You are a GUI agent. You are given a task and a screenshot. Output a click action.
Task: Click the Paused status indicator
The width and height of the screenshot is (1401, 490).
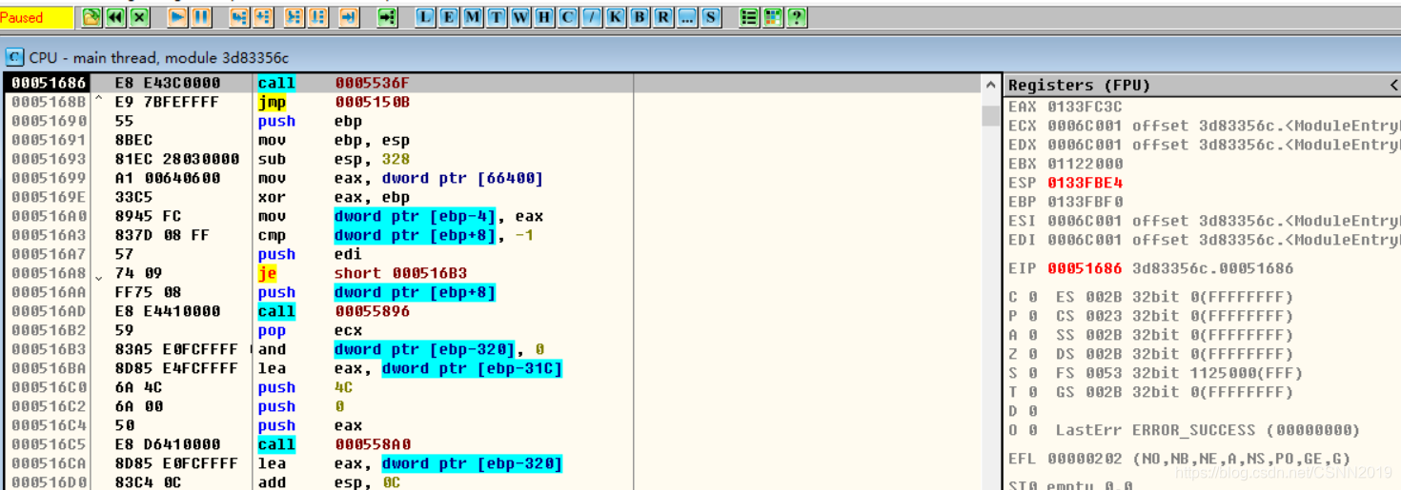click(37, 17)
